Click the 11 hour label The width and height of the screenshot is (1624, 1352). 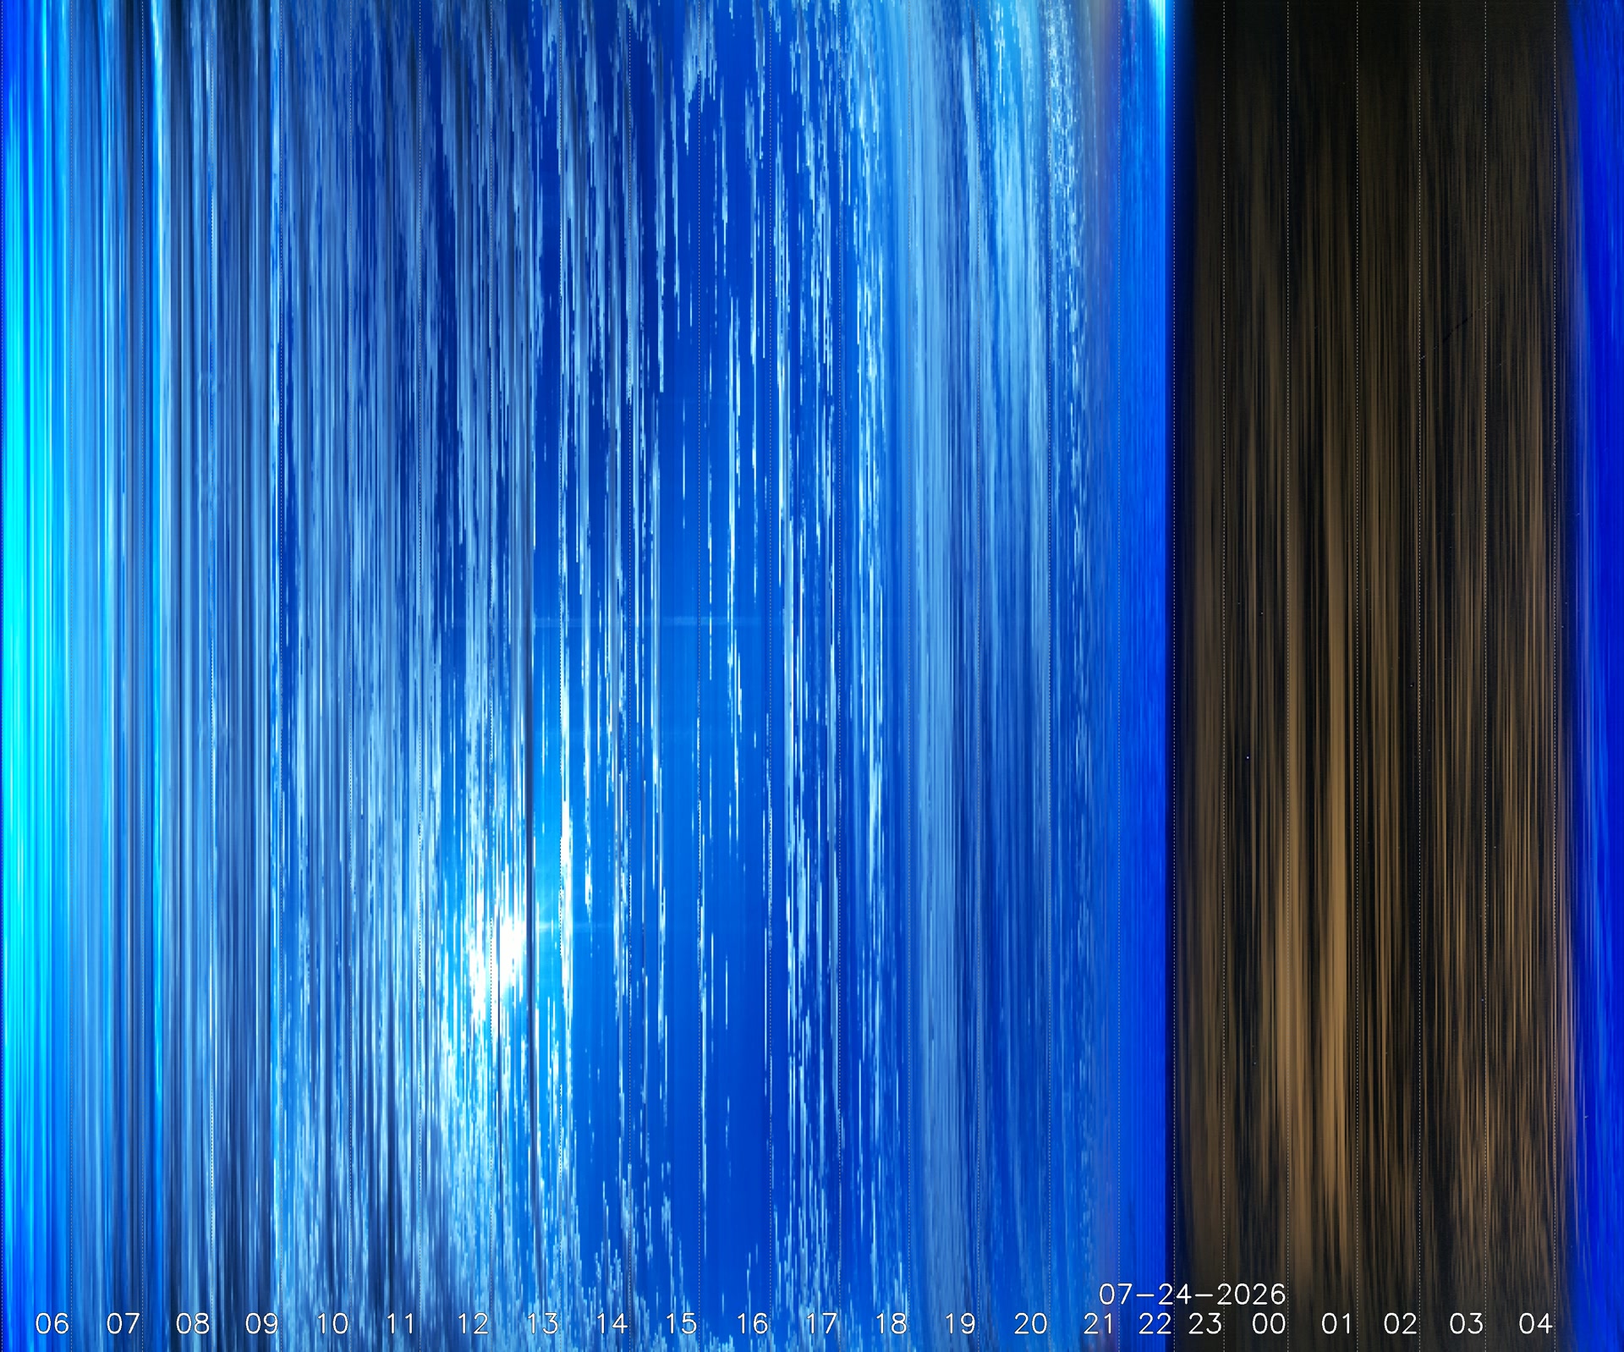tap(401, 1323)
